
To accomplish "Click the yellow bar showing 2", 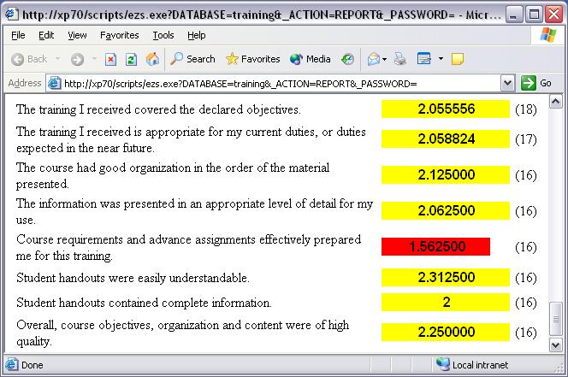I will tap(446, 302).
